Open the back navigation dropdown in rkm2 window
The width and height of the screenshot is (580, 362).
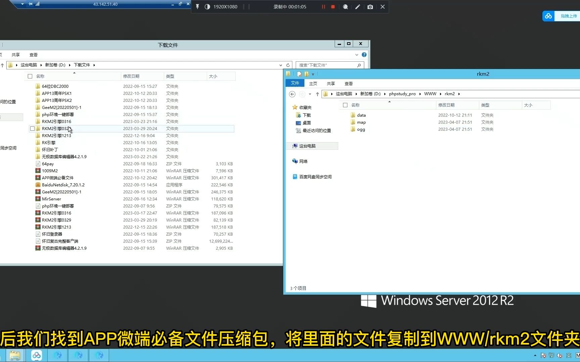[309, 94]
